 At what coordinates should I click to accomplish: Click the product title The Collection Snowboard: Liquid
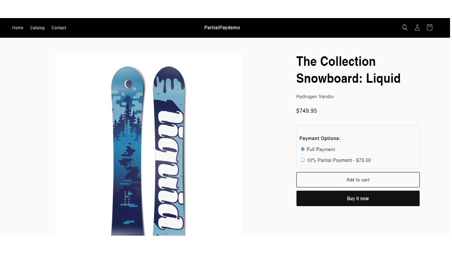click(x=348, y=70)
